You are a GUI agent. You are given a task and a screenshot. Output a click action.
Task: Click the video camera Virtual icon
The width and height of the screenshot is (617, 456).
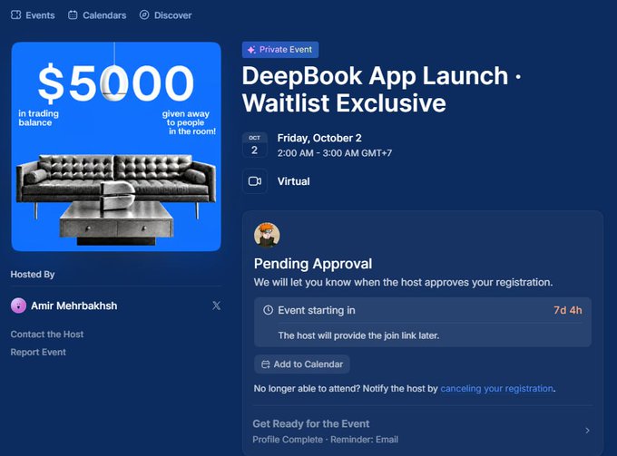[255, 180]
